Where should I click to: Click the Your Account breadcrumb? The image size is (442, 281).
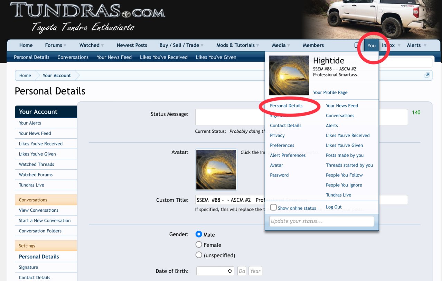click(57, 76)
